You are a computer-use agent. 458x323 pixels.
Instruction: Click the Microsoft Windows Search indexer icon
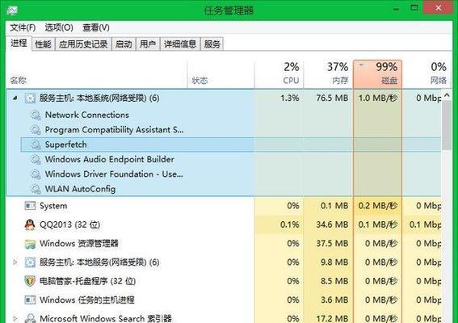click(30, 318)
